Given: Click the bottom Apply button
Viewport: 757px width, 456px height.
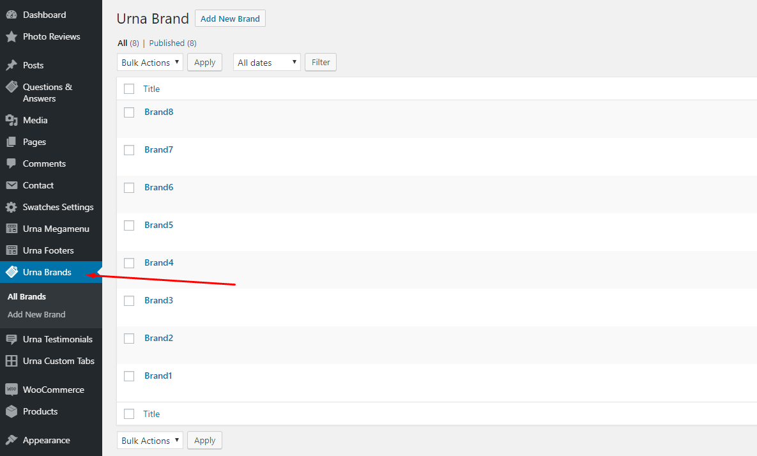Looking at the screenshot, I should pyautogui.click(x=204, y=440).
